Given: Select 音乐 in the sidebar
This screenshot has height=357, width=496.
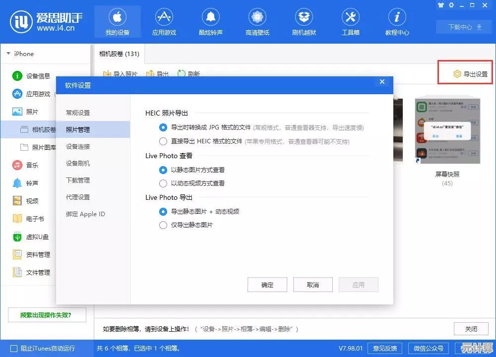Looking at the screenshot, I should pyautogui.click(x=32, y=165).
